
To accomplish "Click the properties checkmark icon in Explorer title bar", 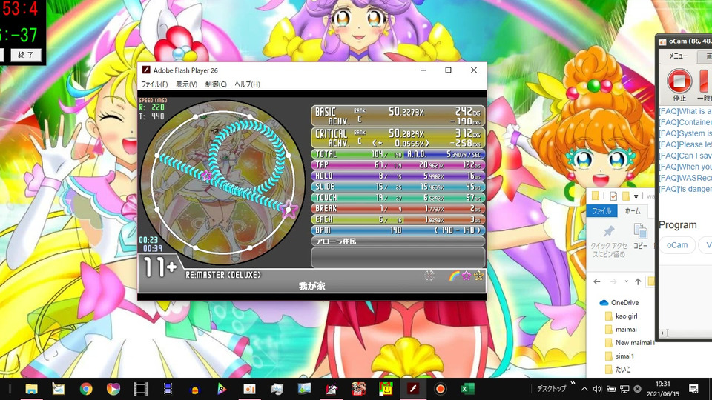I will (x=613, y=196).
